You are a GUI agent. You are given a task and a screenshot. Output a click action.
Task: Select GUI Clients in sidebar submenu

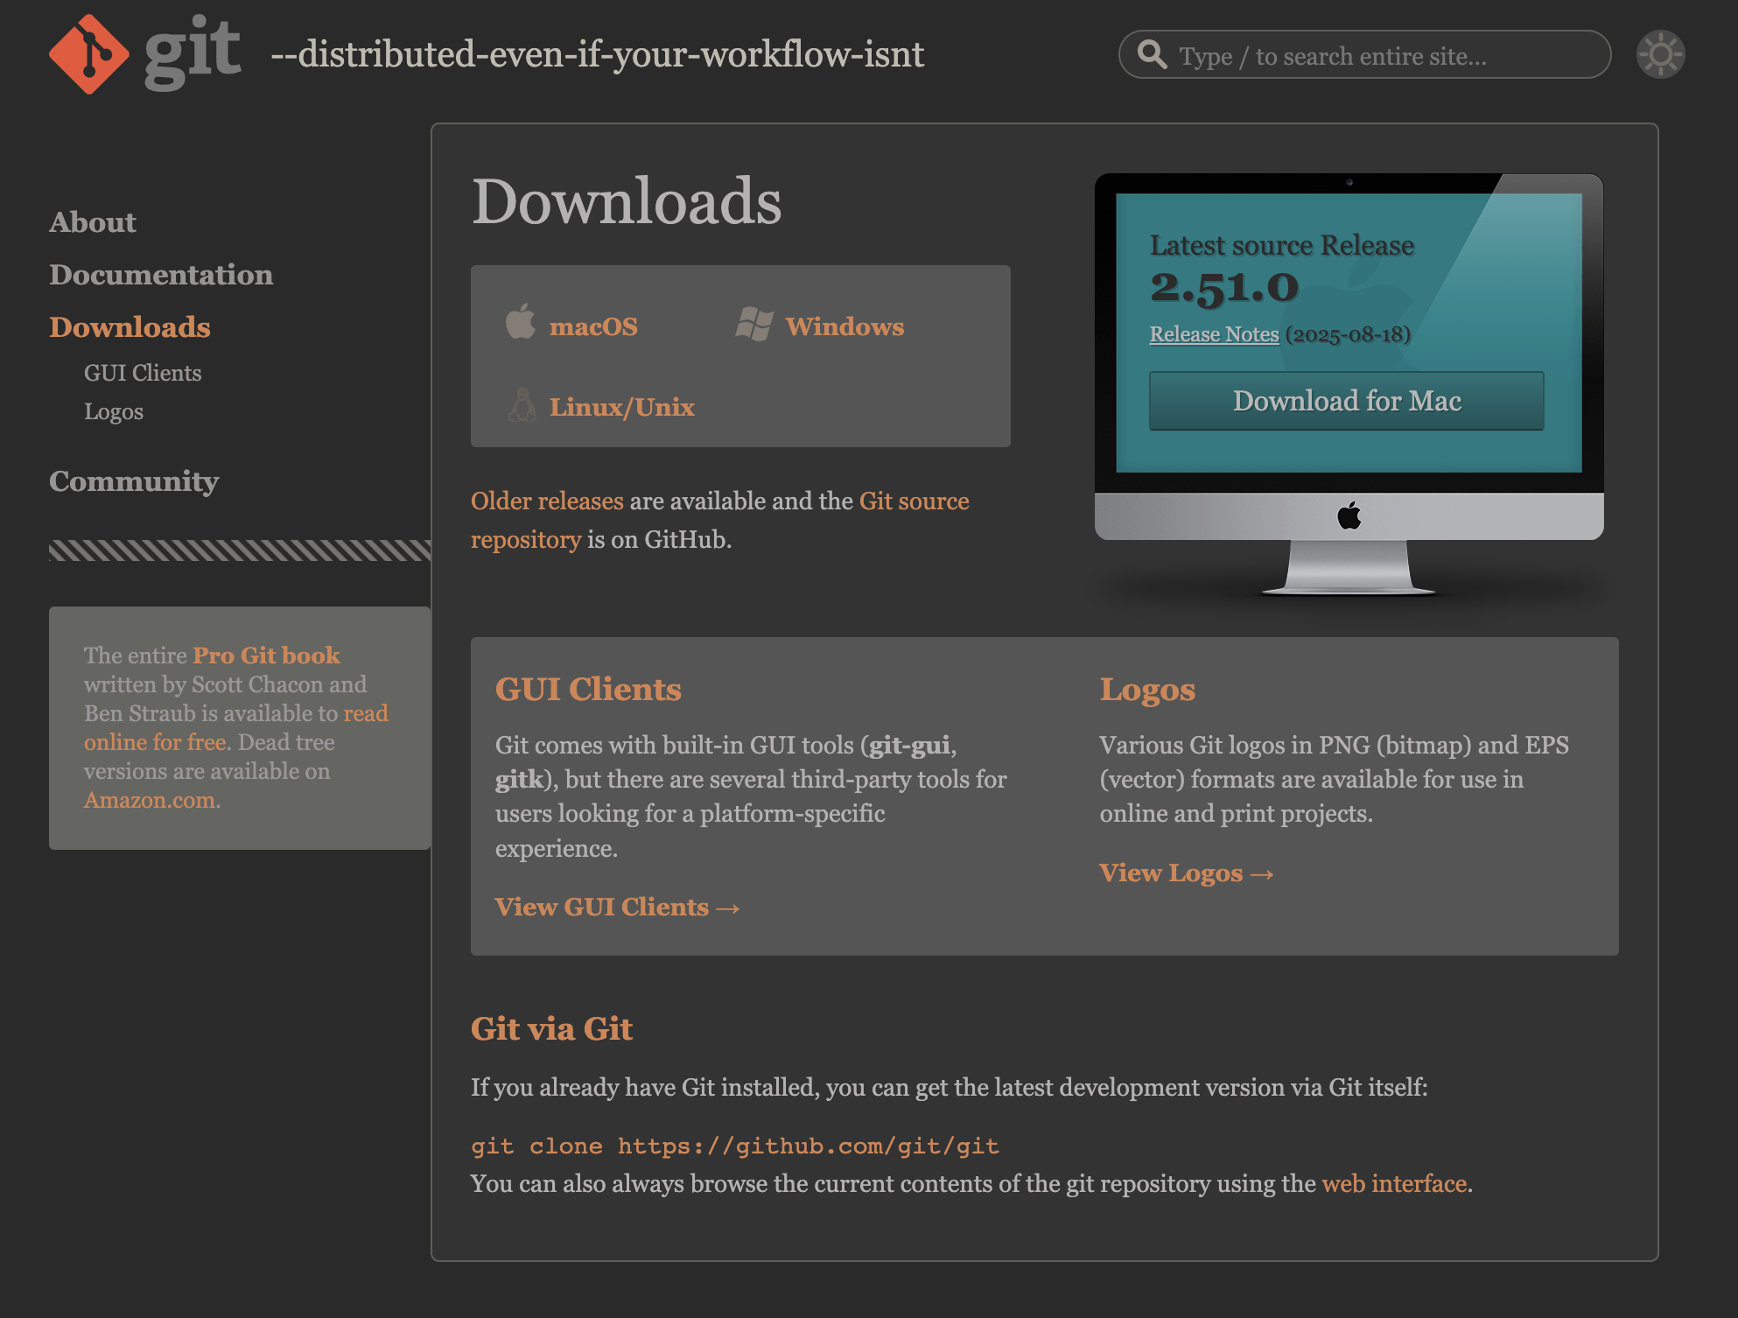(143, 373)
